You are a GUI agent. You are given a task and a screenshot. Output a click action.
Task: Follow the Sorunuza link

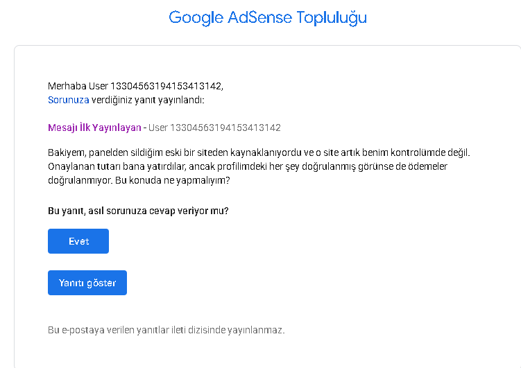(68, 100)
